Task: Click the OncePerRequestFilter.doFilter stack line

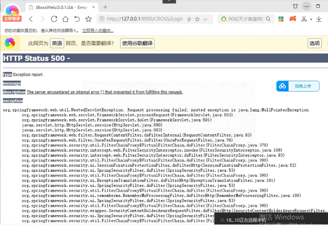Action: pos(127,140)
